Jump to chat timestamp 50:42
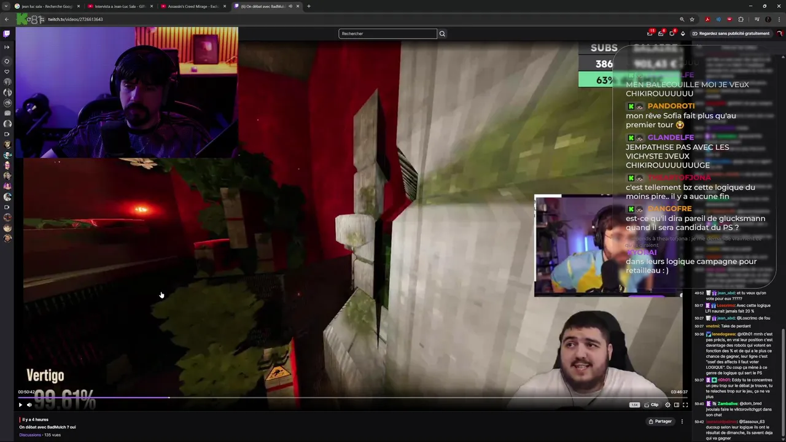786x442 pixels. coord(699,422)
